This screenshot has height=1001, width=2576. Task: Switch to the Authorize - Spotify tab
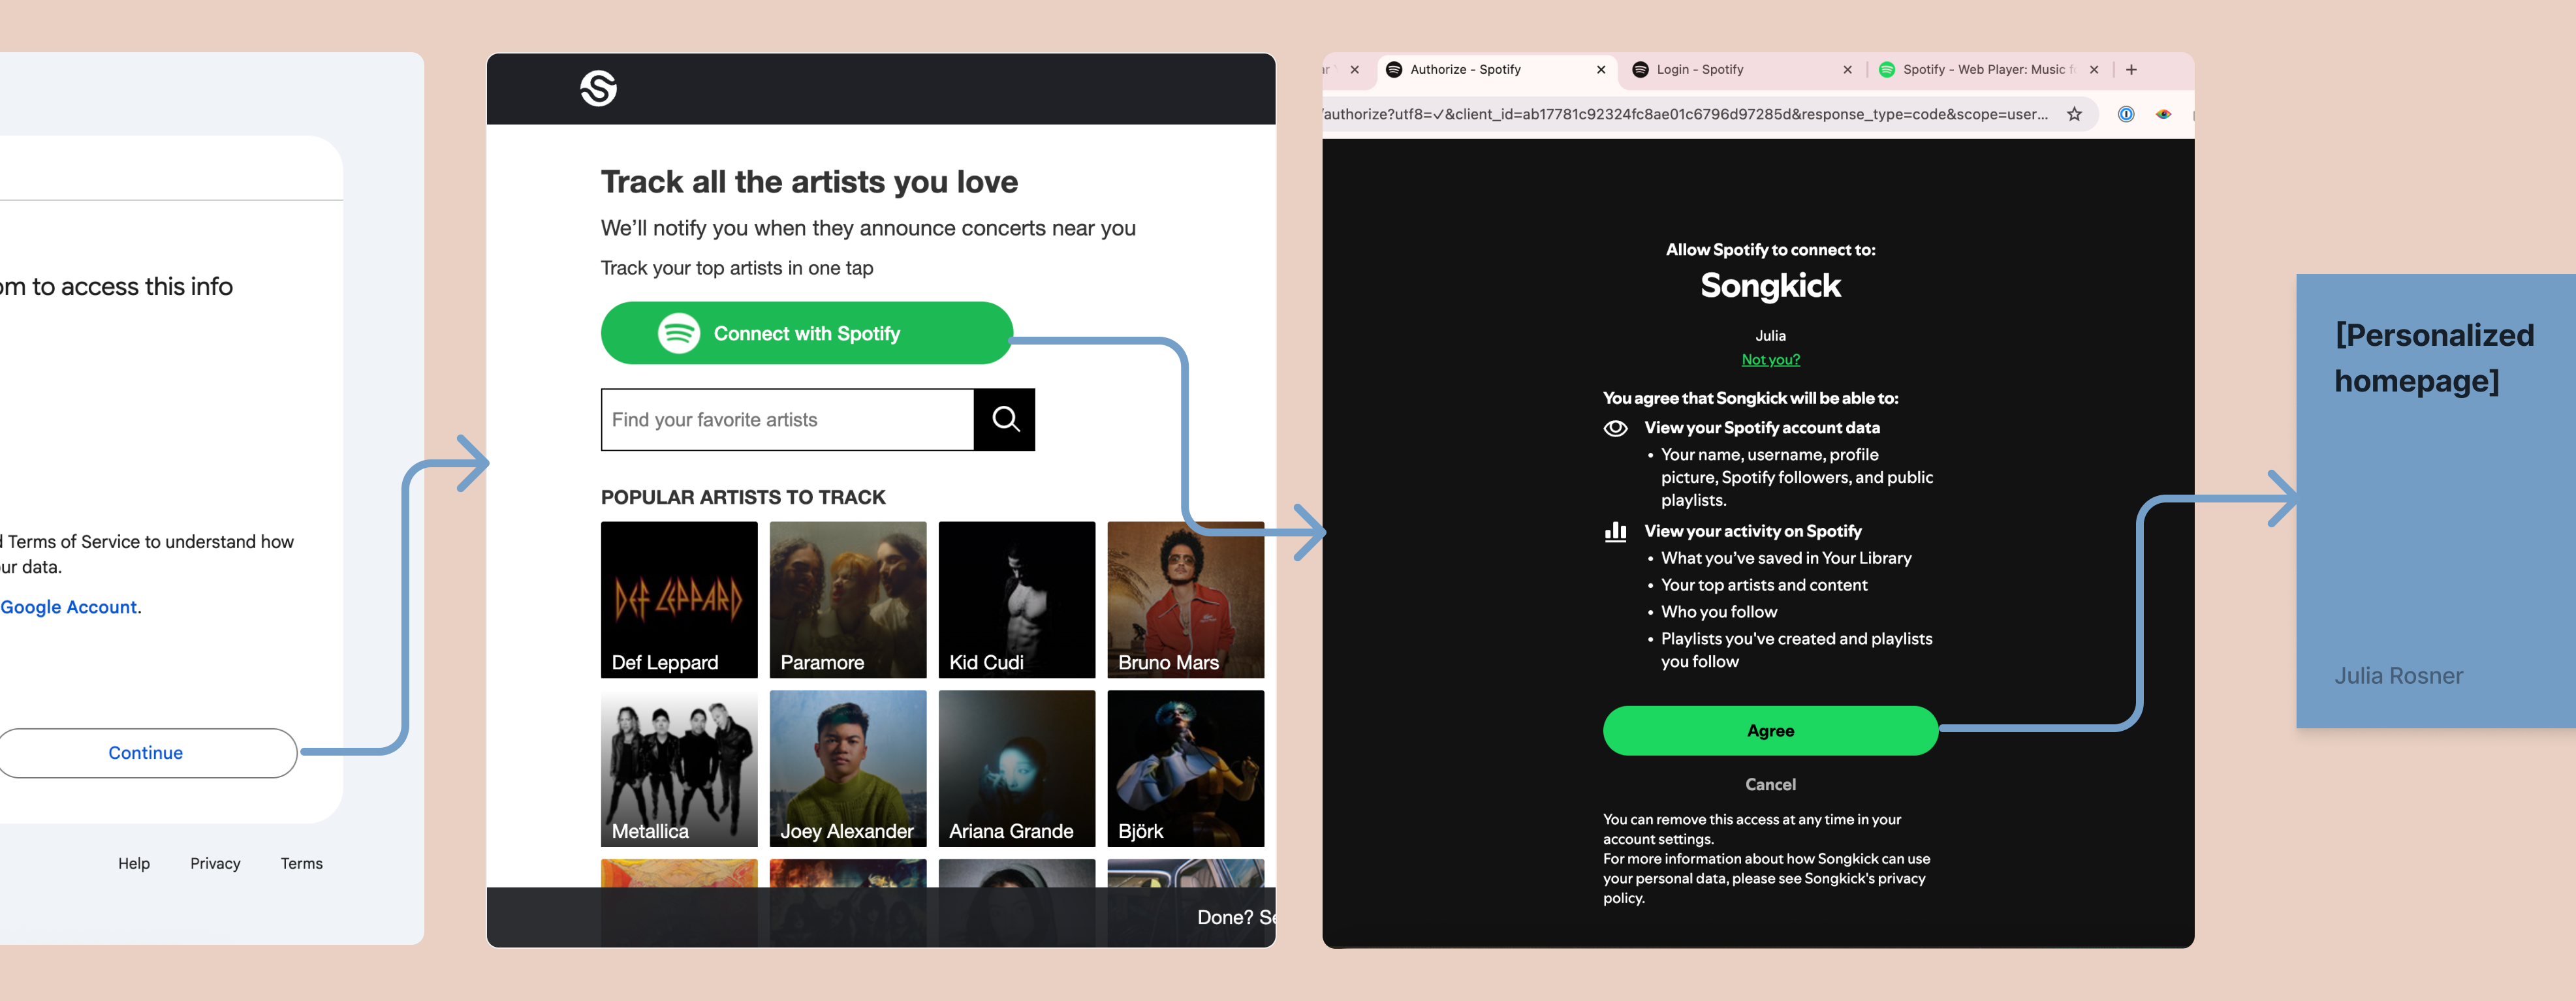1497,70
